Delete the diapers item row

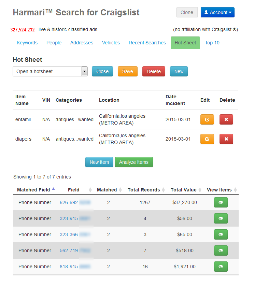pos(226,139)
